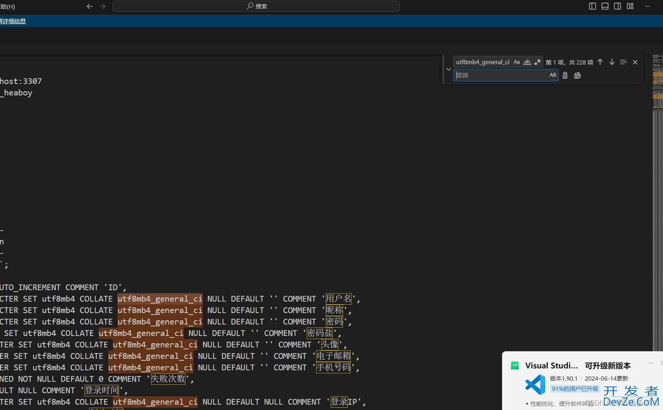
Task: Toggle the primary side bar
Action: pos(592,6)
